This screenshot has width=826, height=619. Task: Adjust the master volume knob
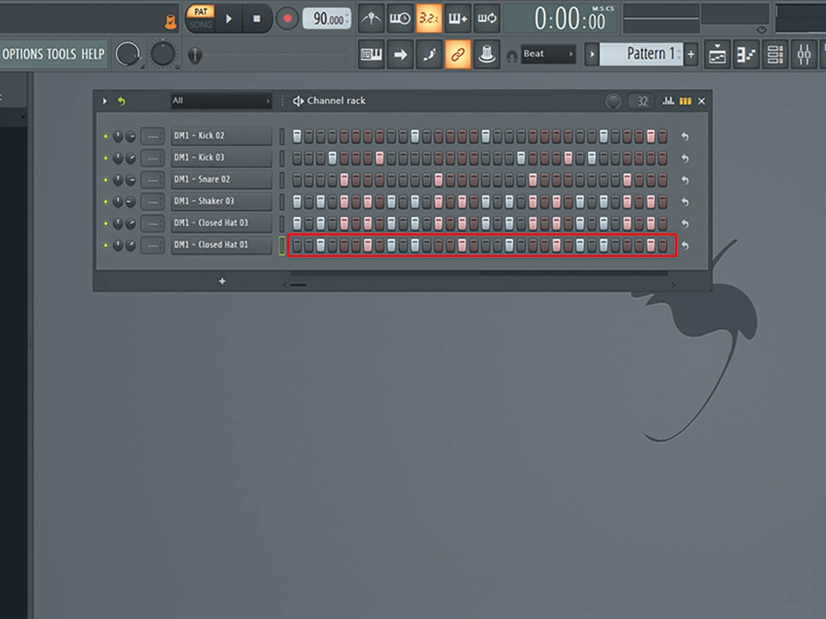(129, 54)
